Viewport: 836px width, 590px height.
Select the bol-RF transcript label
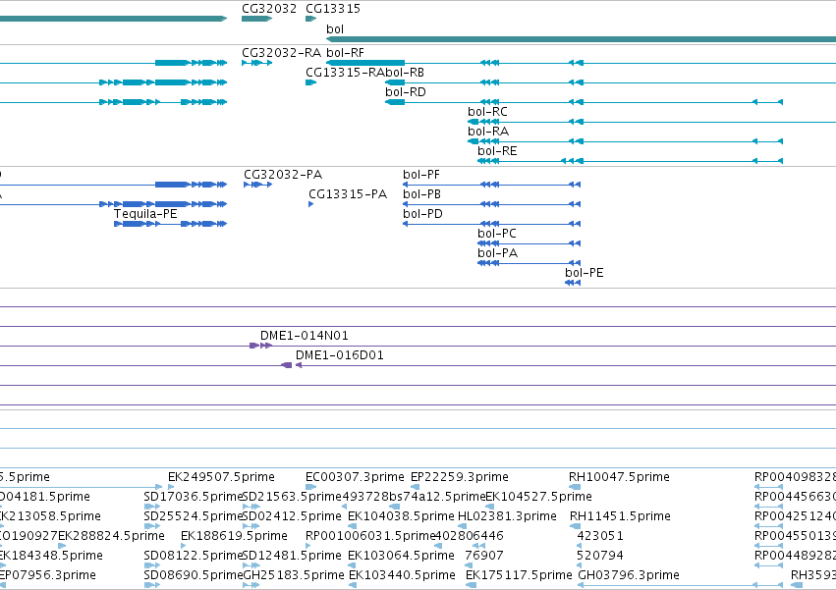point(345,53)
